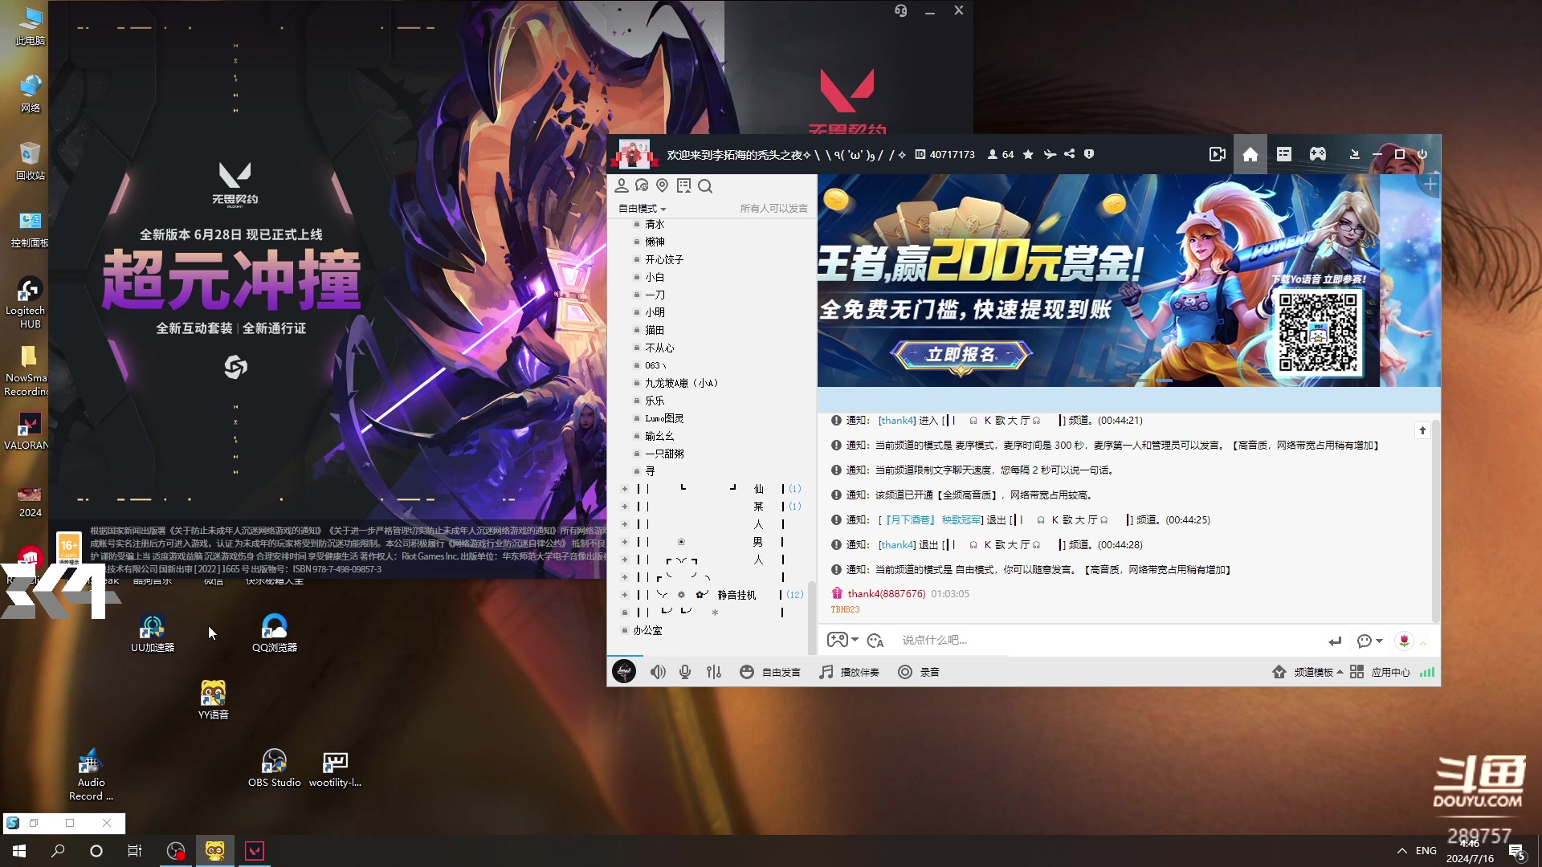
Task: Open the video live icon in YY header
Action: pyautogui.click(x=1218, y=154)
